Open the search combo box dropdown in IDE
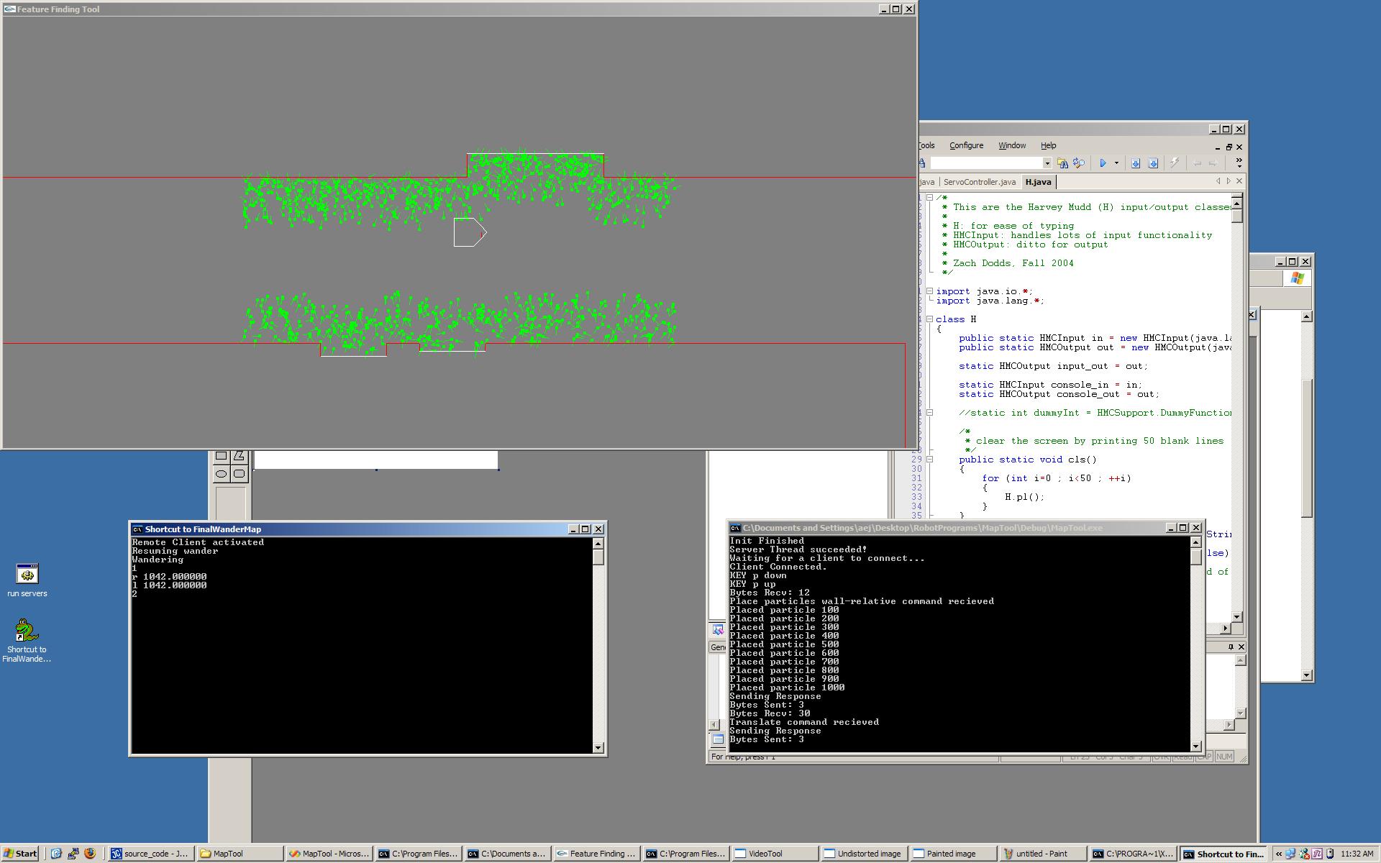 [x=1047, y=163]
